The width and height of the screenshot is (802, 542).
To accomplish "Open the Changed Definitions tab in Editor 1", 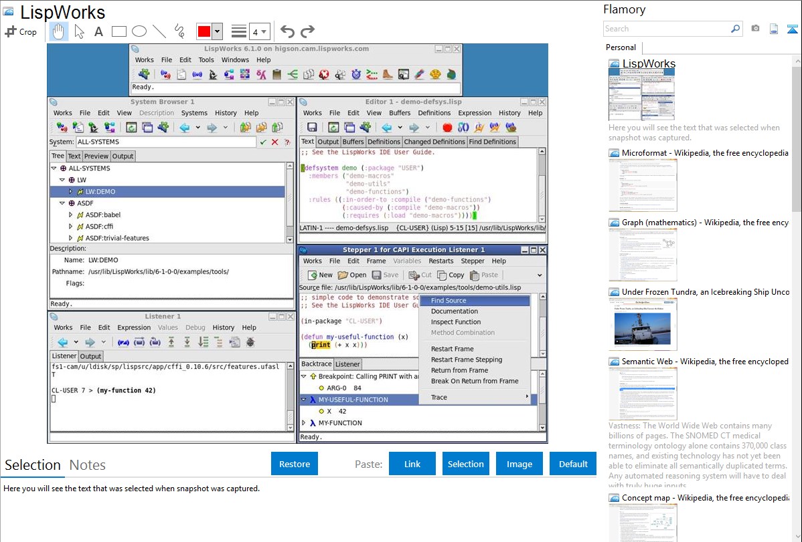I will coord(434,142).
